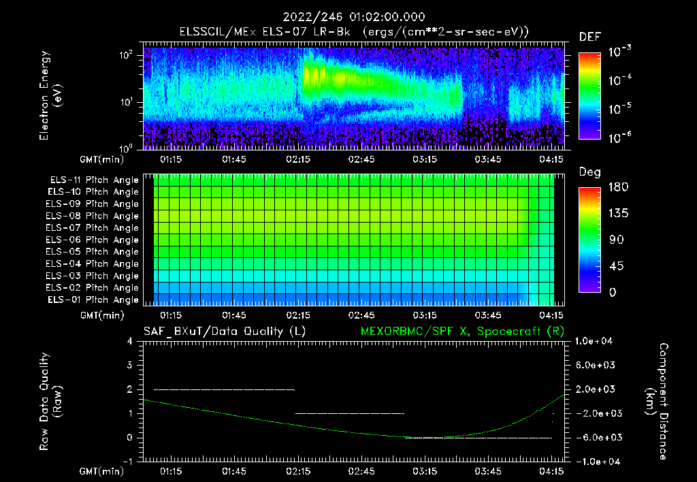This screenshot has height=482, width=697.
Task: Click the ELS-06 Pitch Angle row label
Action: [93, 240]
